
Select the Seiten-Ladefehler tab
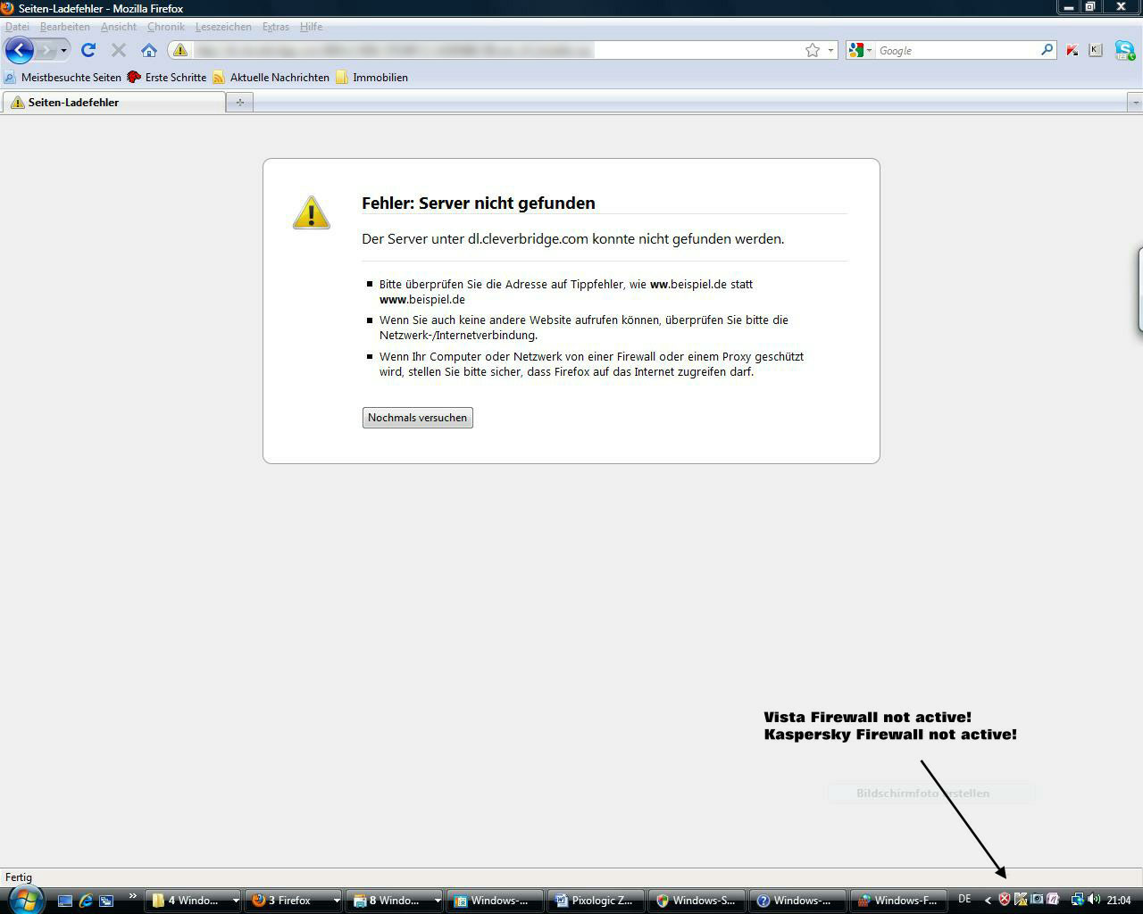click(113, 103)
